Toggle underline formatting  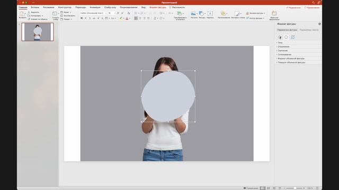coord(90,18)
